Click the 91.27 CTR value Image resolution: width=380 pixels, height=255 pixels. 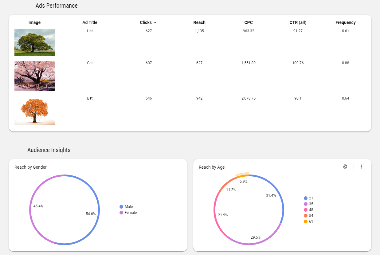pyautogui.click(x=298, y=31)
